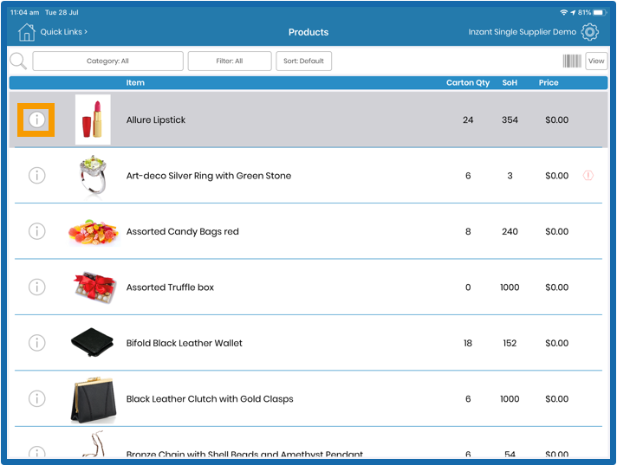Click the Products page title
Viewport: 617px width, 465px height.
tap(308, 32)
